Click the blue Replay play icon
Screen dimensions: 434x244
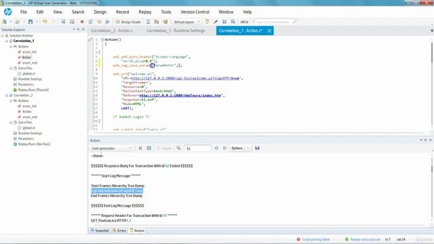click(108, 22)
